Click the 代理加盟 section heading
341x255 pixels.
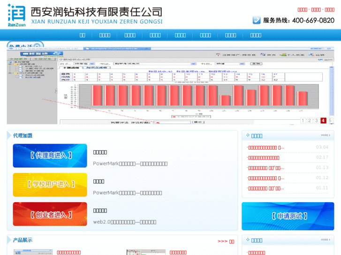tap(23, 136)
